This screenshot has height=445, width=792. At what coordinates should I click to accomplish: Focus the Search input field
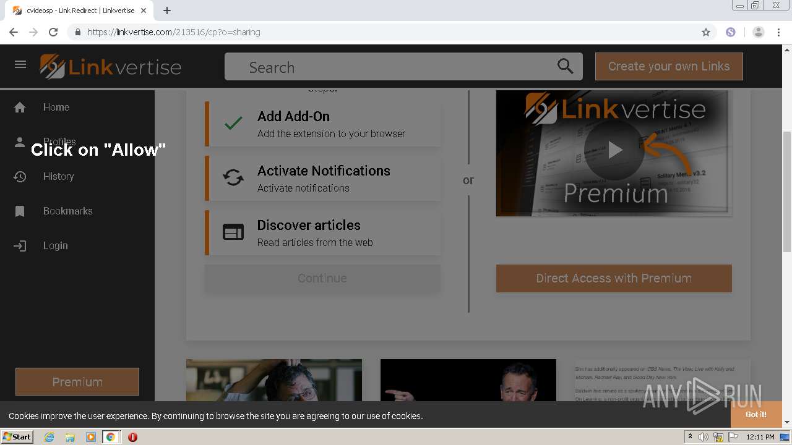403,67
